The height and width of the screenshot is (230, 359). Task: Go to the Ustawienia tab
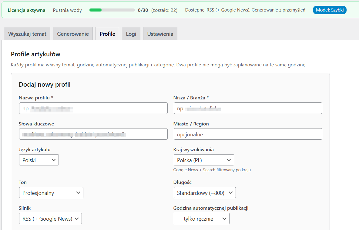(x=160, y=34)
